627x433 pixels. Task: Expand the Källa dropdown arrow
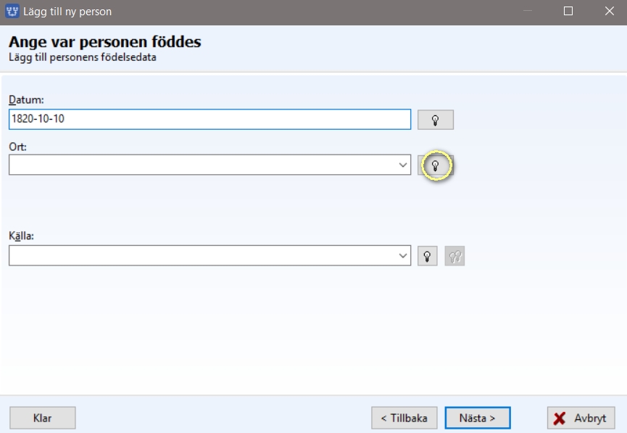coord(403,255)
